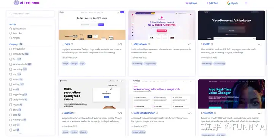
Task: Click the Search 1400+ Tools field
Action: [x=30, y=14]
